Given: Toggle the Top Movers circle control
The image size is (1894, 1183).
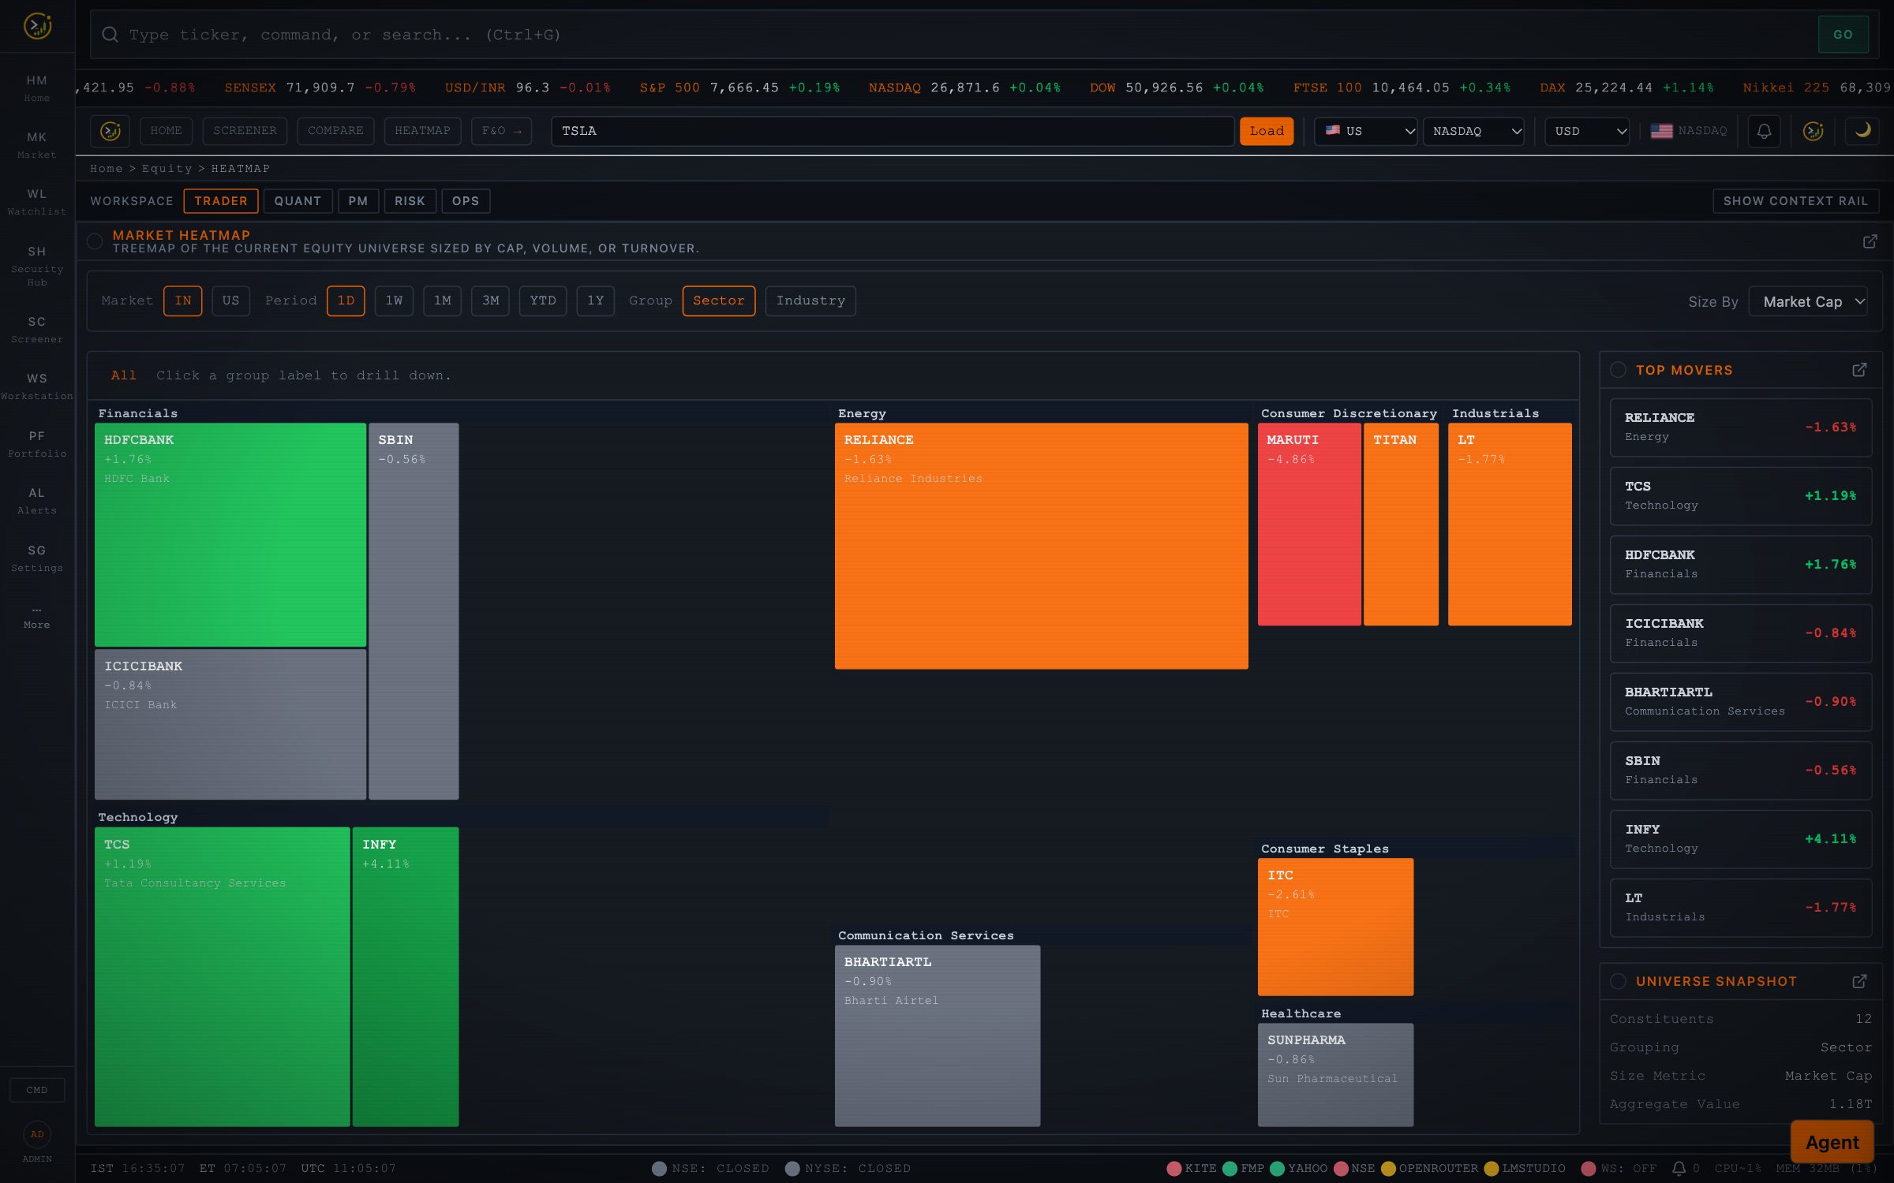Looking at the screenshot, I should (1618, 370).
